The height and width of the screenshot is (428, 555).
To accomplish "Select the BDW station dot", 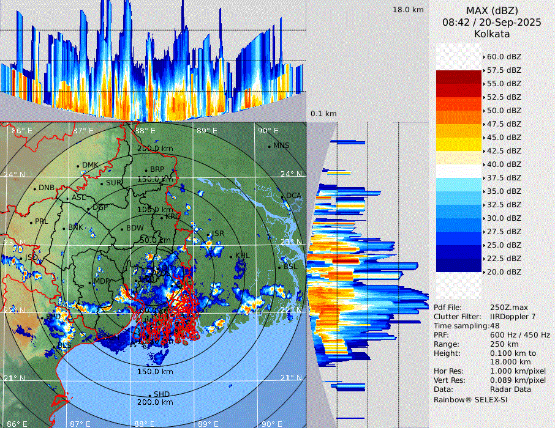I will pos(122,229).
